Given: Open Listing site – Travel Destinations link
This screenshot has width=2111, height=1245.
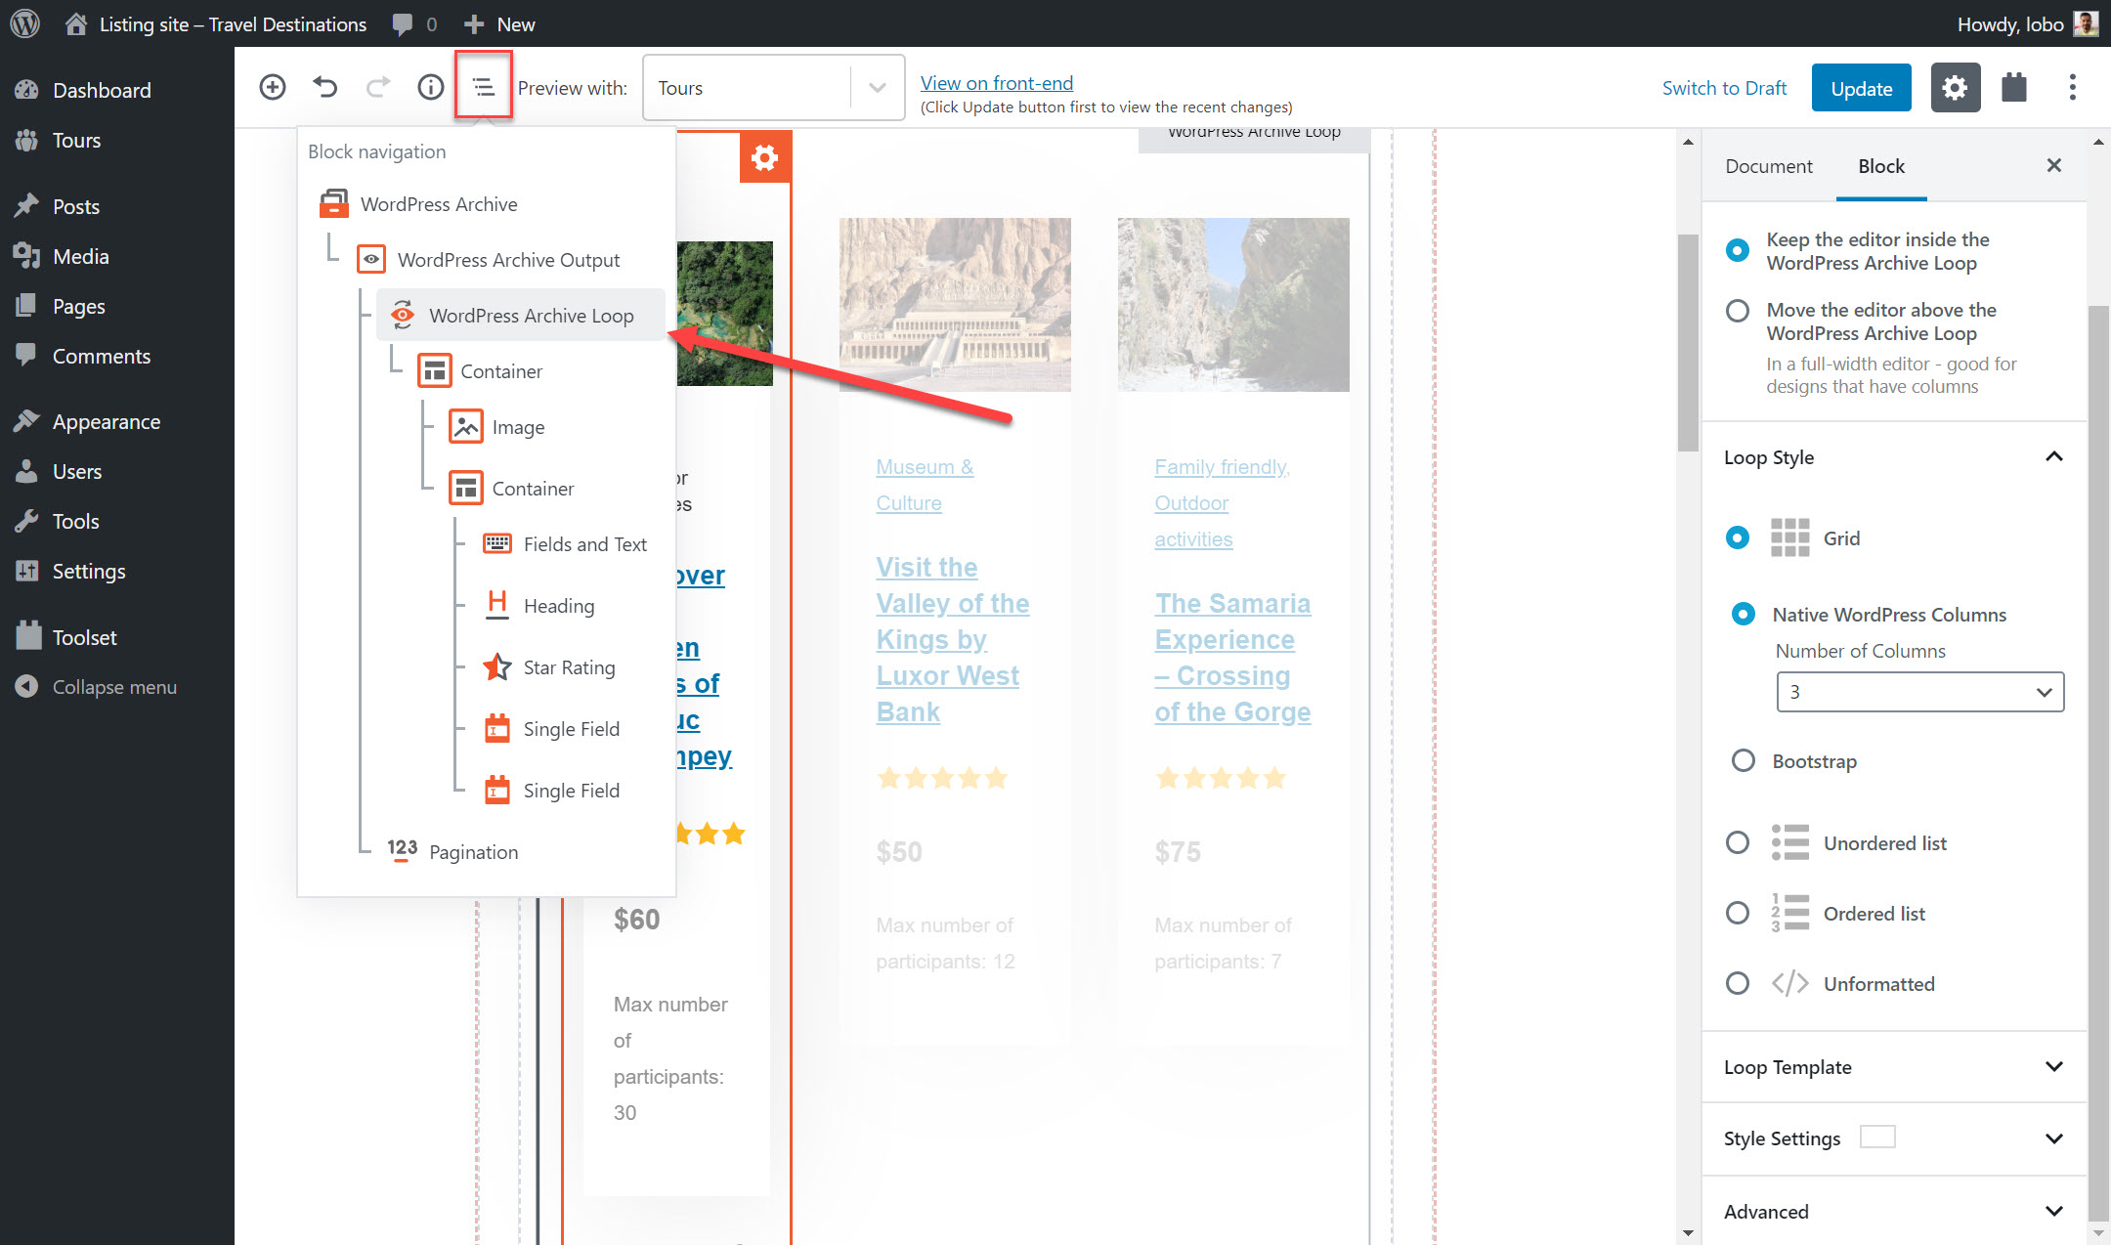Looking at the screenshot, I should pos(215,24).
